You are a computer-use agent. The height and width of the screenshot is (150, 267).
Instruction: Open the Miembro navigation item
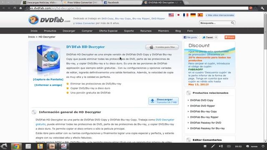click(163, 31)
